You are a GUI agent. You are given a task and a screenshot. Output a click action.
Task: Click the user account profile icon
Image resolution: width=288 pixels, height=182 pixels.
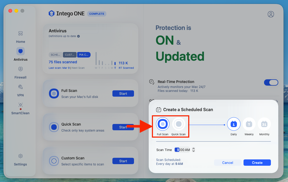pyautogui.click(x=271, y=14)
